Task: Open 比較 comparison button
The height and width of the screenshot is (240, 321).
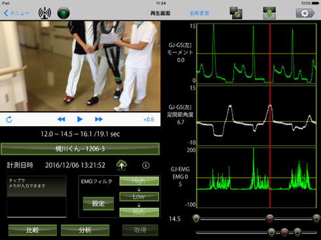Action: [x=33, y=230]
